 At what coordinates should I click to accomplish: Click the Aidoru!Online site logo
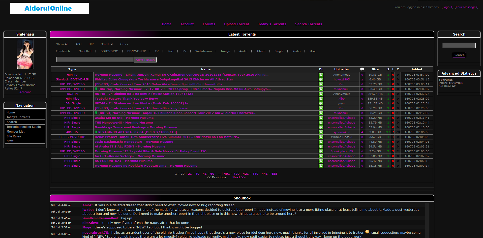49,9
